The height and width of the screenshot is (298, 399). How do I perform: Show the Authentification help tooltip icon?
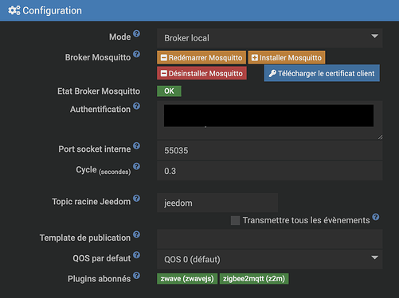[x=136, y=106]
